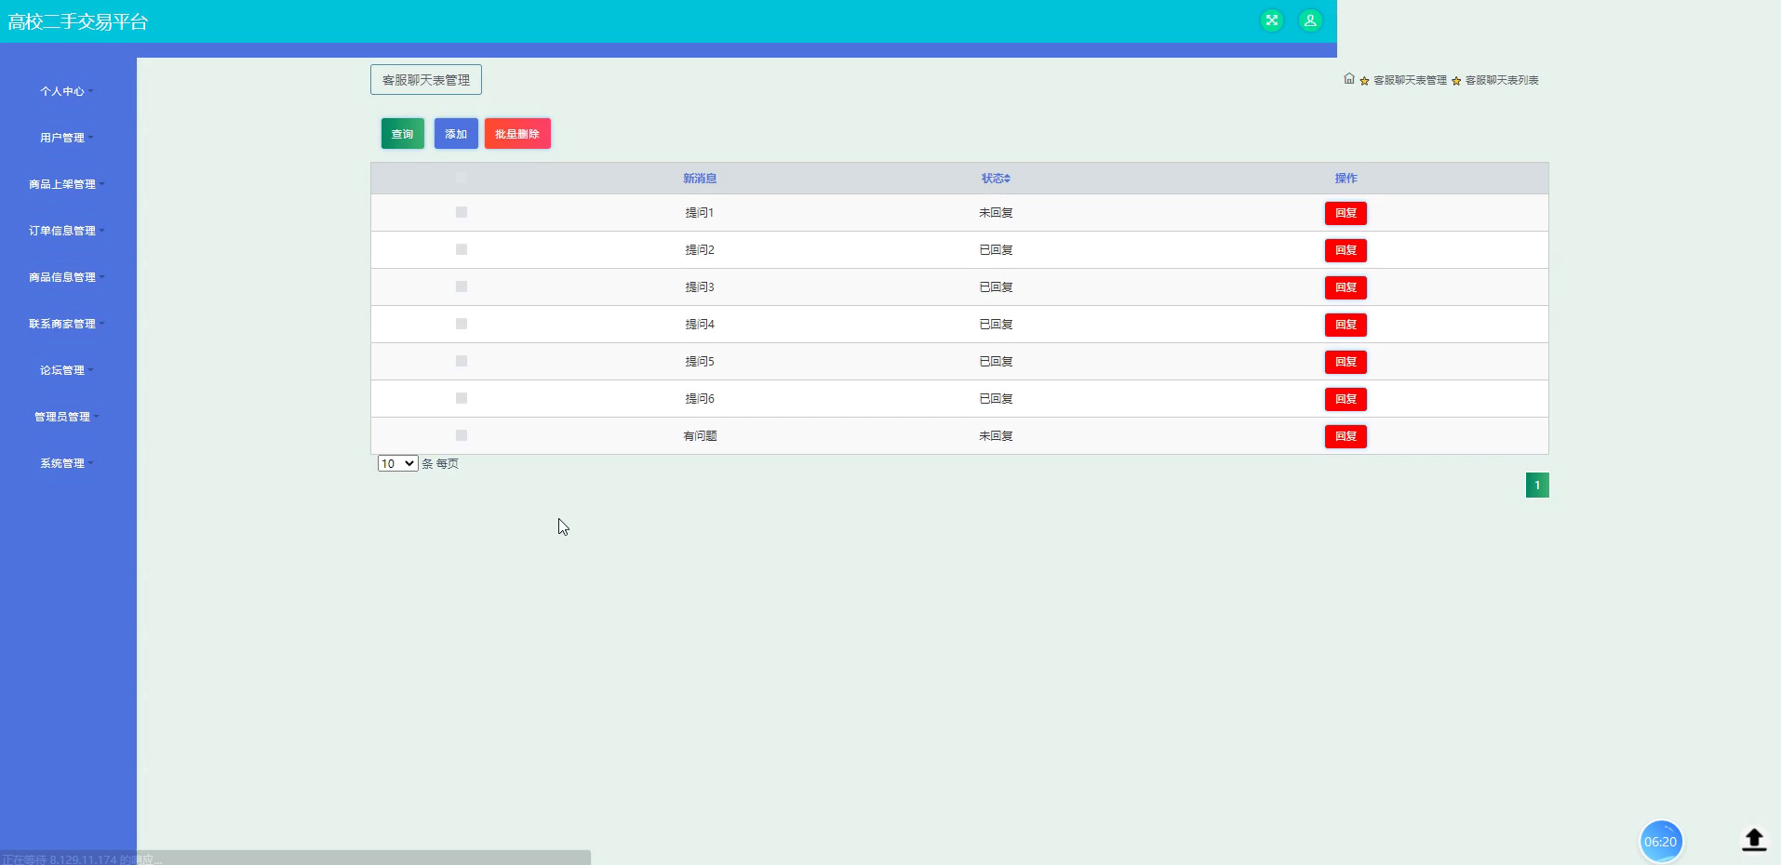
Task: Click 回复 button for 提问1
Action: 1346,213
